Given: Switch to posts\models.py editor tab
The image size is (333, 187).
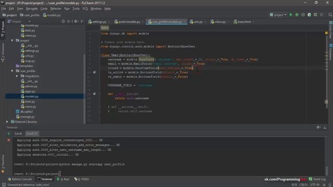Looking at the screenshot, I should [129, 22].
